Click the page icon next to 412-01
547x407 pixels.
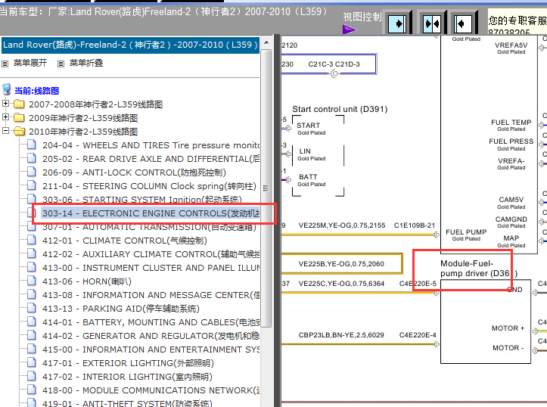coord(31,240)
